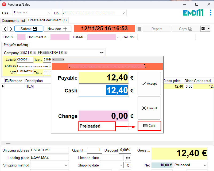The image size is (214, 171).
Task: Go to the next document arrow
Action: click(11, 29)
